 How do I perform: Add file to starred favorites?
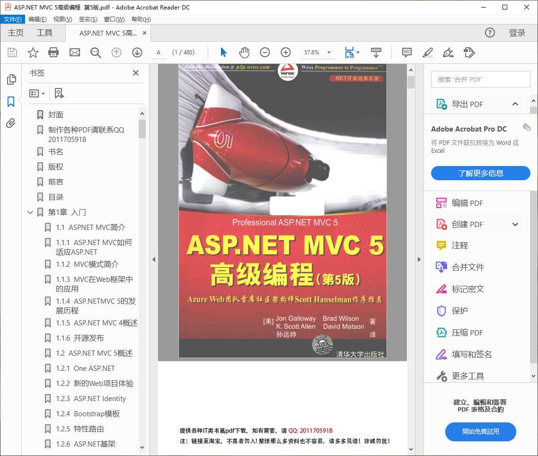tap(33, 53)
